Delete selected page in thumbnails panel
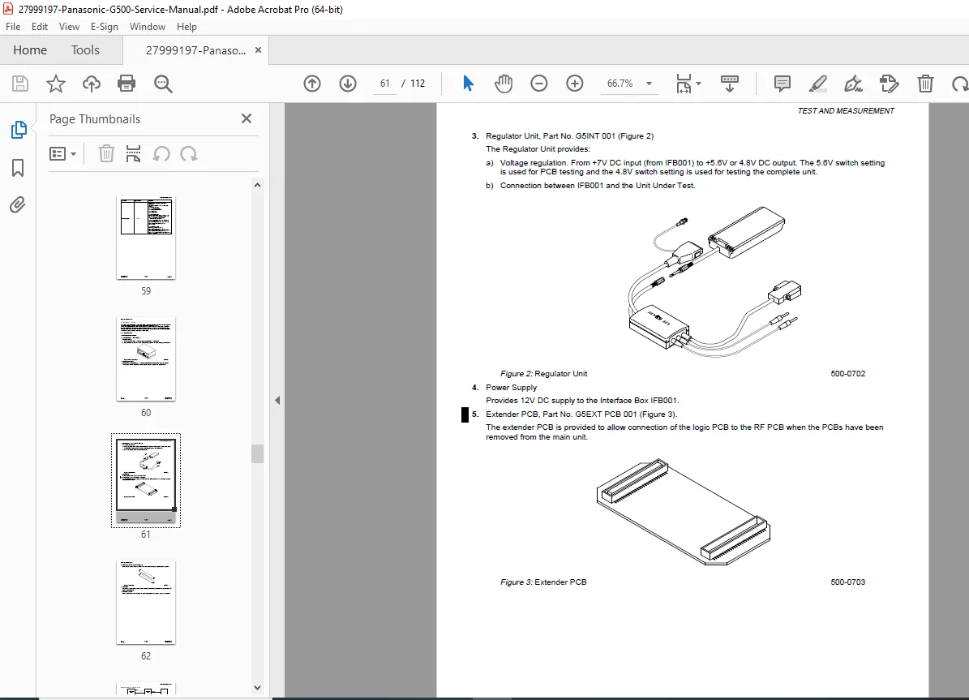The image size is (969, 700). [106, 153]
